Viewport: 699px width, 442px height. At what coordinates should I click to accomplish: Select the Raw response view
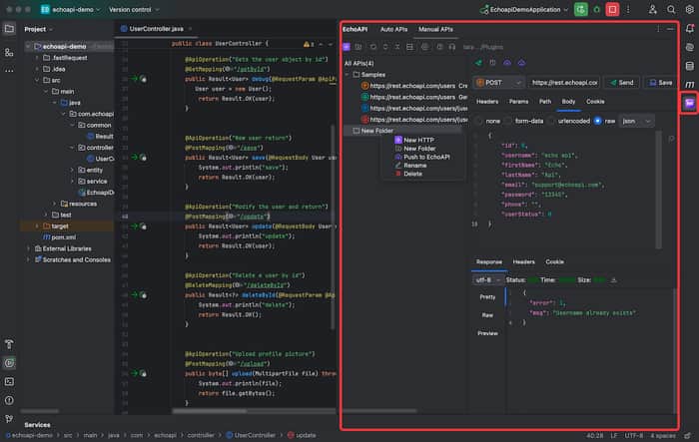[487, 315]
